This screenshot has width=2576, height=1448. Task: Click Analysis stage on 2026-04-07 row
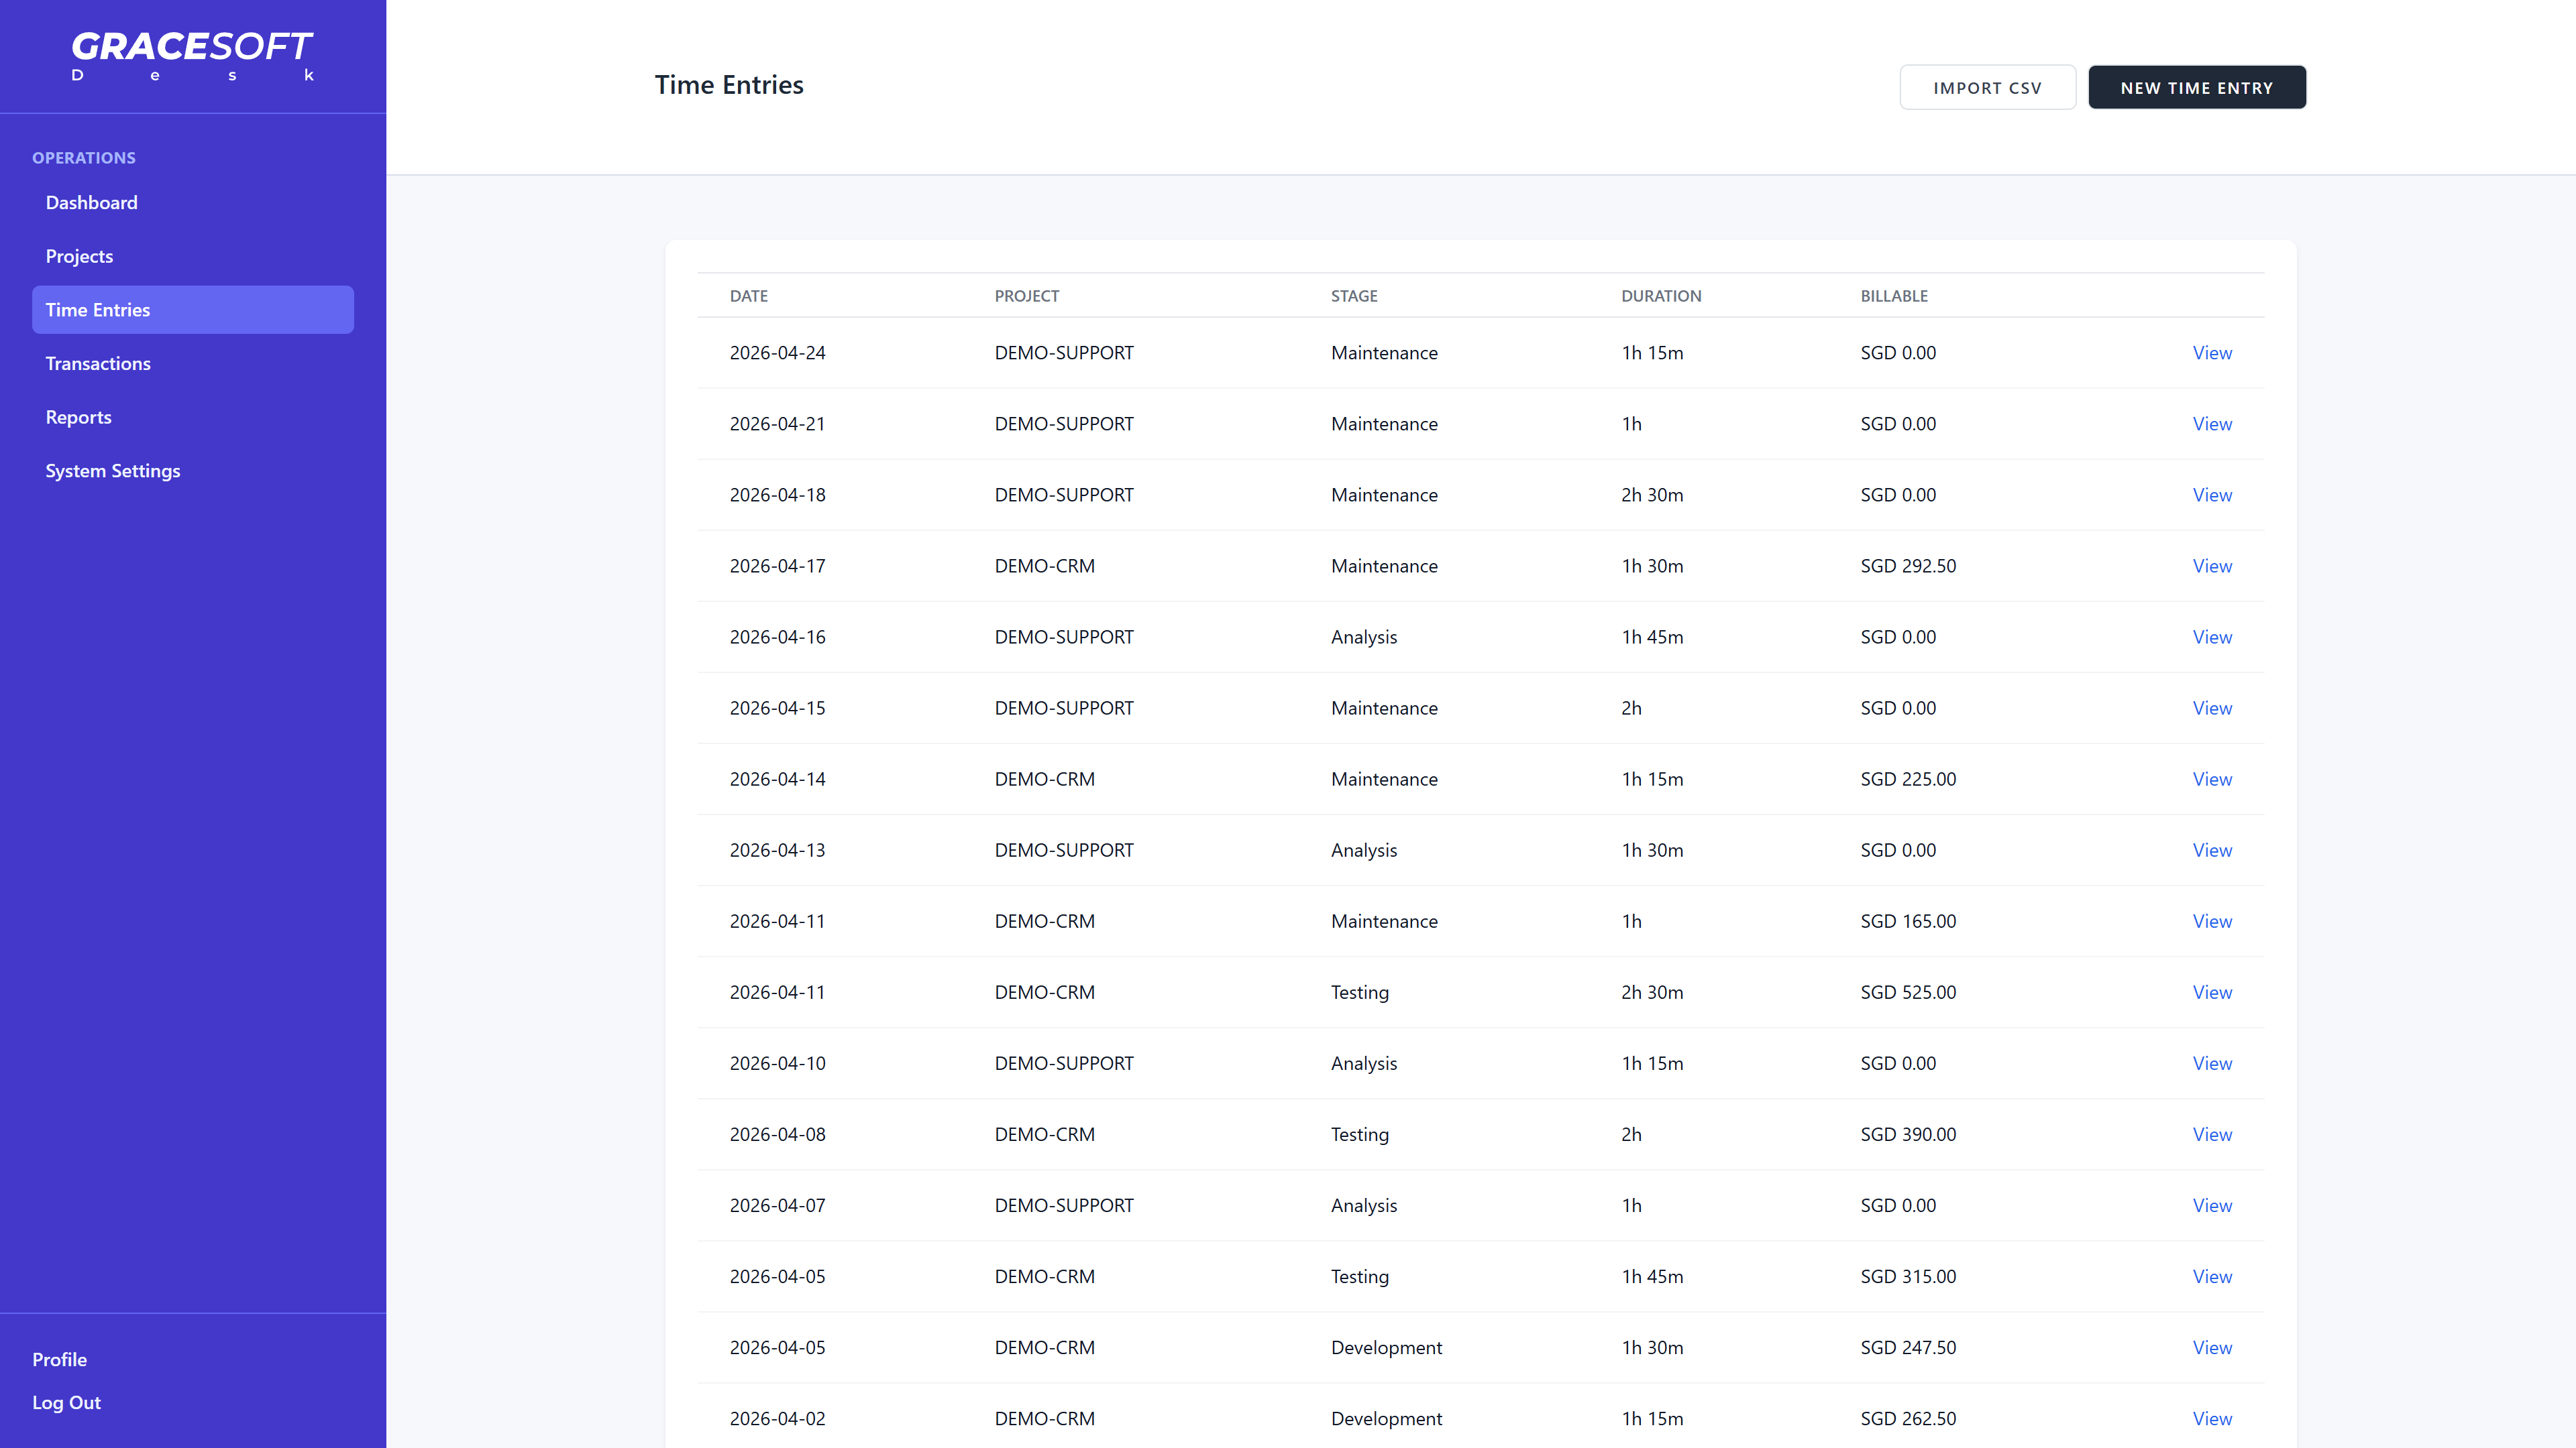(1364, 1205)
